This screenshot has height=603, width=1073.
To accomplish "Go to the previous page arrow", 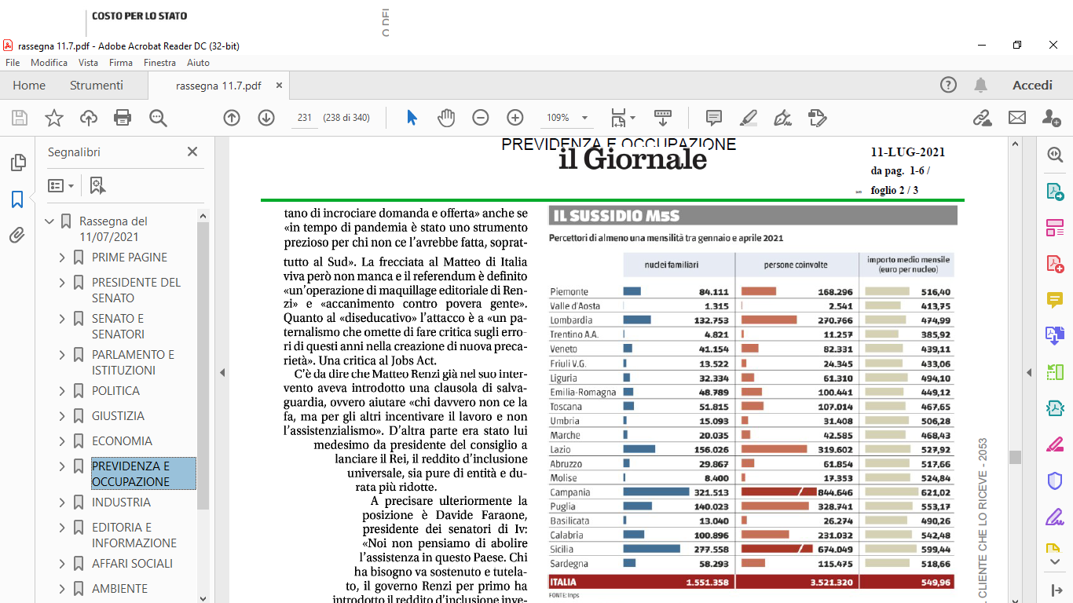I will click(x=232, y=118).
